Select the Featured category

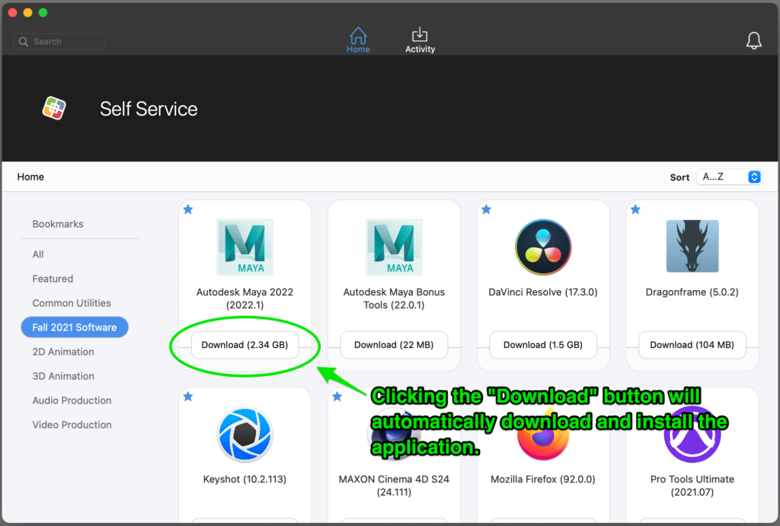53,279
